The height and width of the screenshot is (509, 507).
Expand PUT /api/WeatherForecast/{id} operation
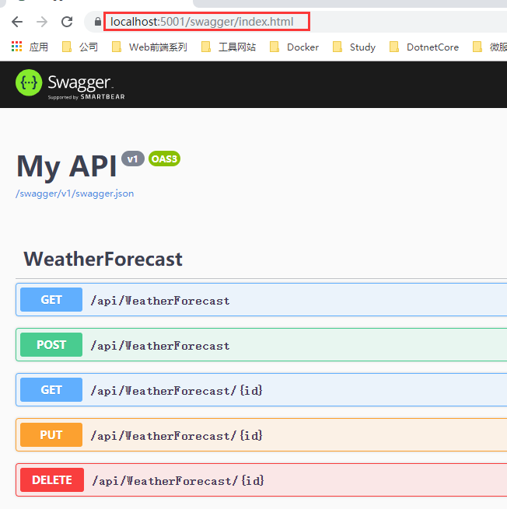261,435
